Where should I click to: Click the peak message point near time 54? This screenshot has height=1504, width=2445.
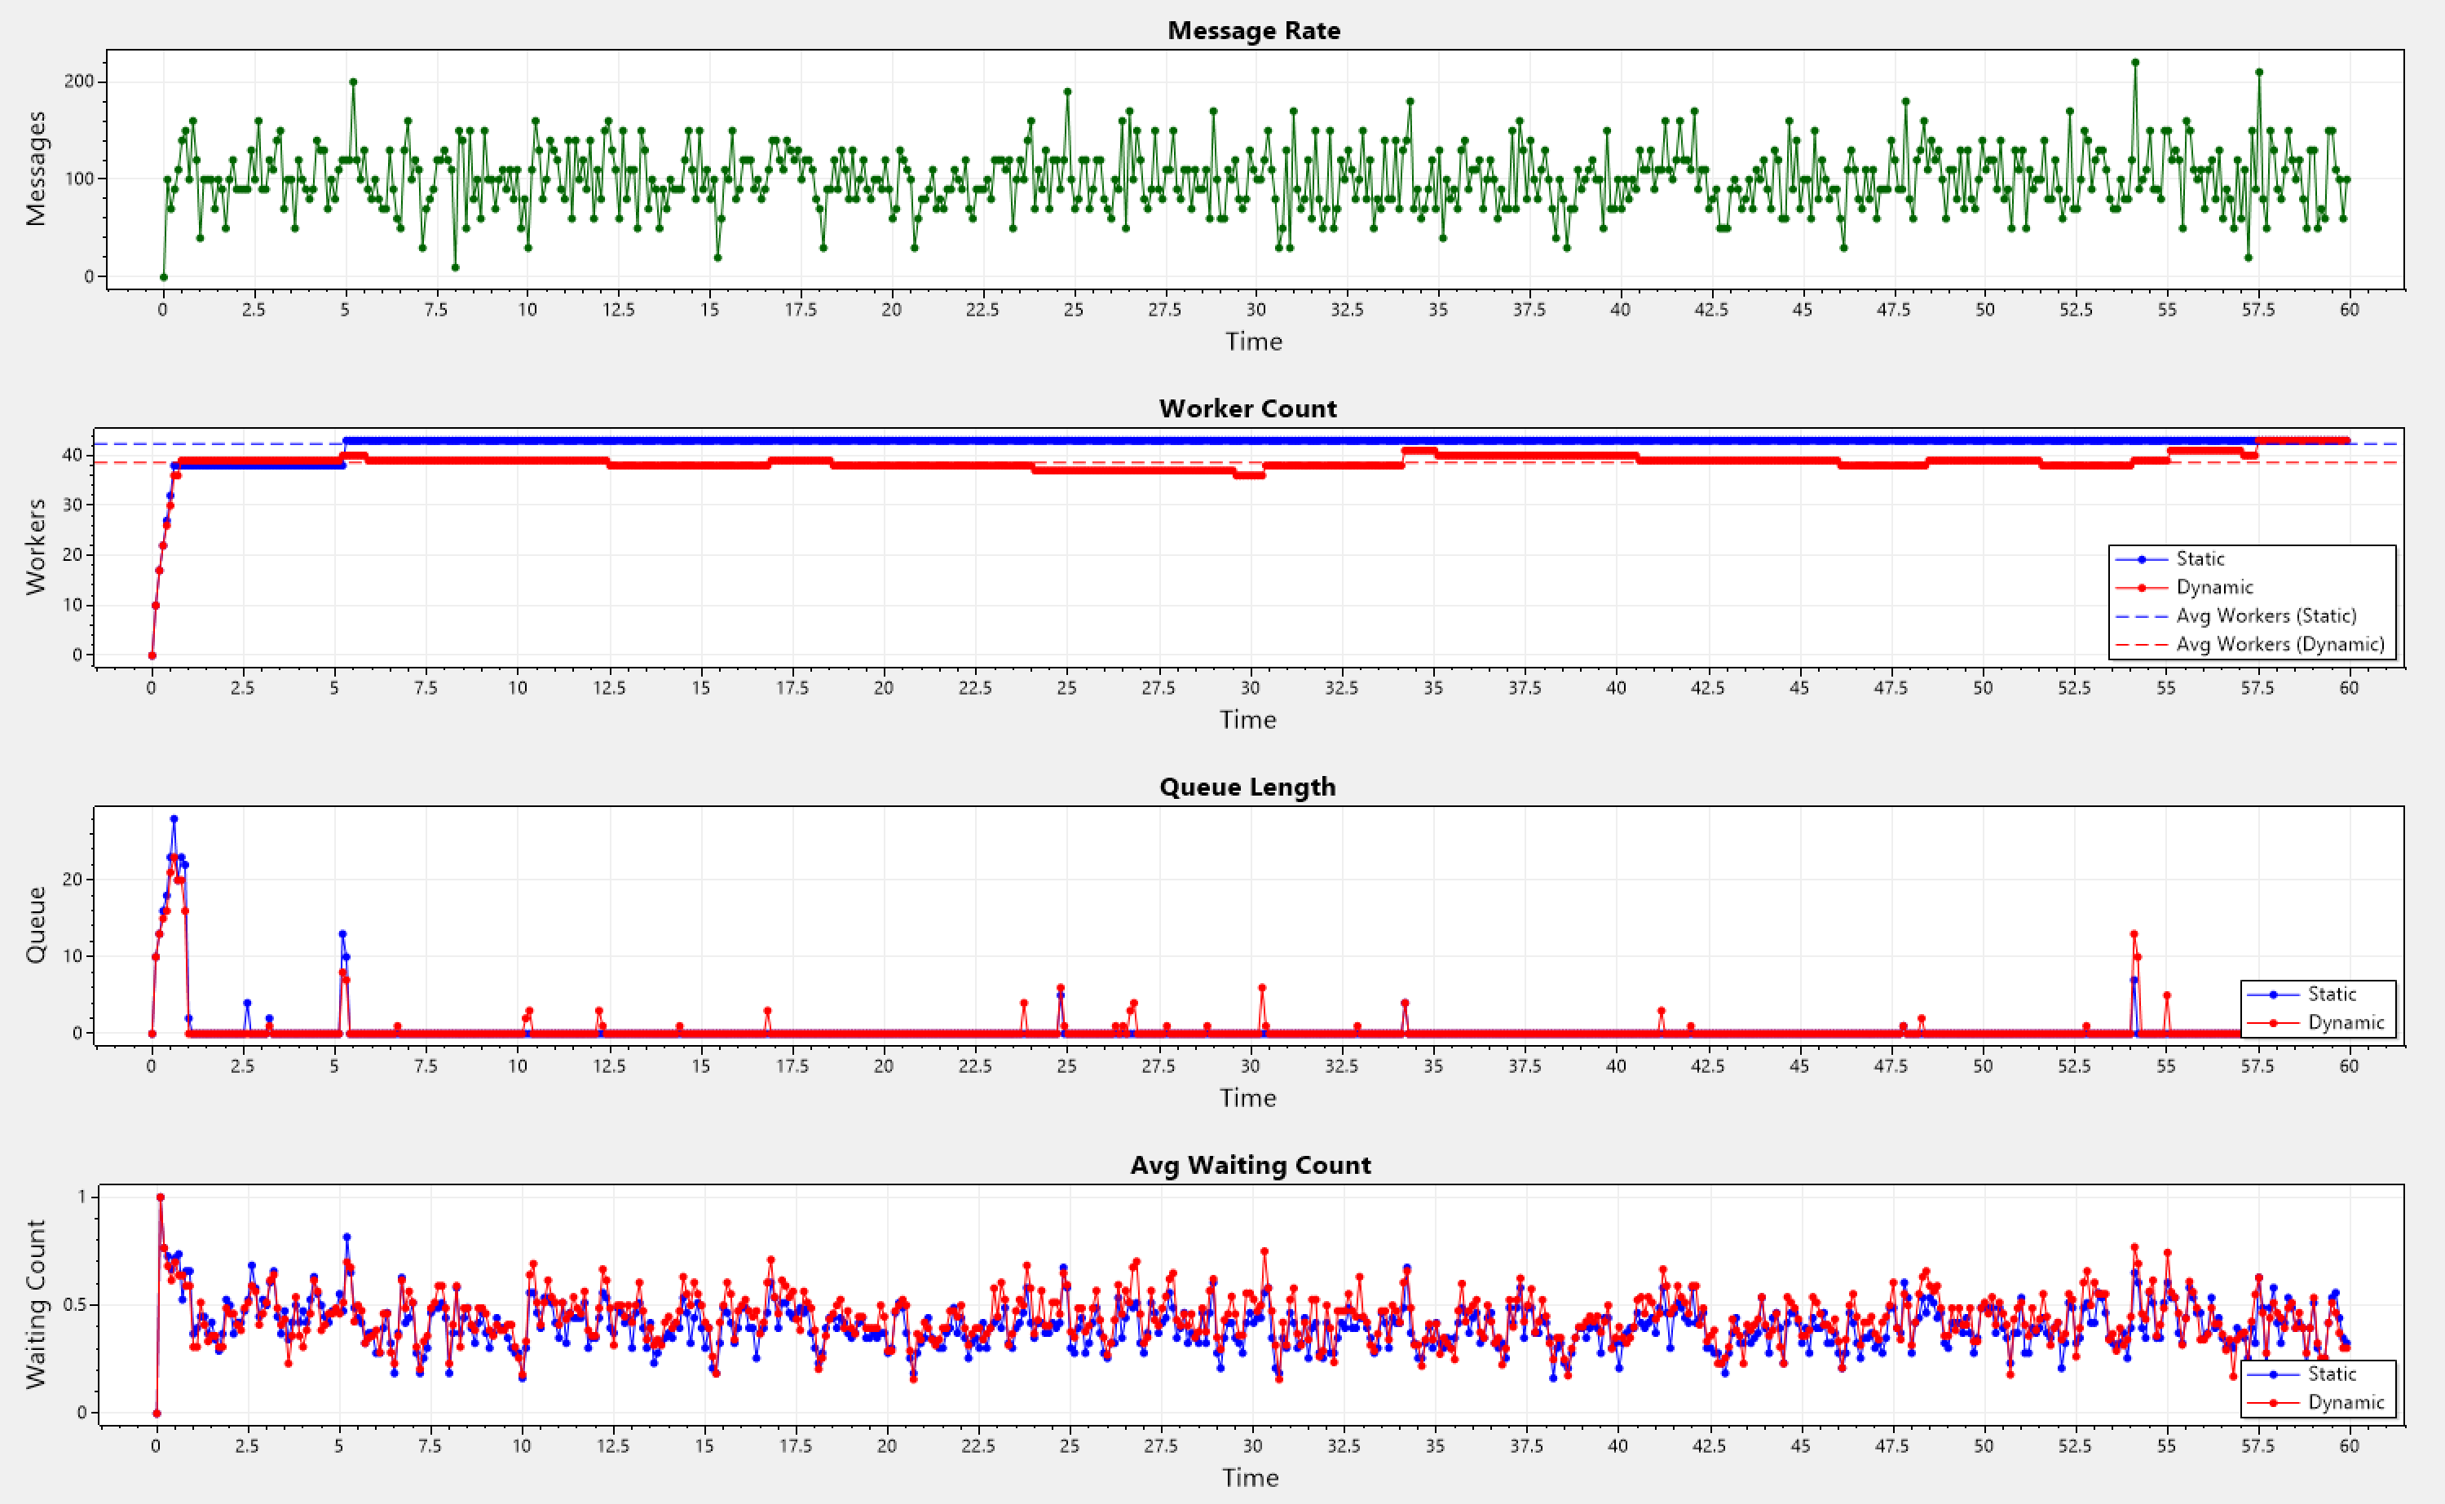[x=2134, y=63]
